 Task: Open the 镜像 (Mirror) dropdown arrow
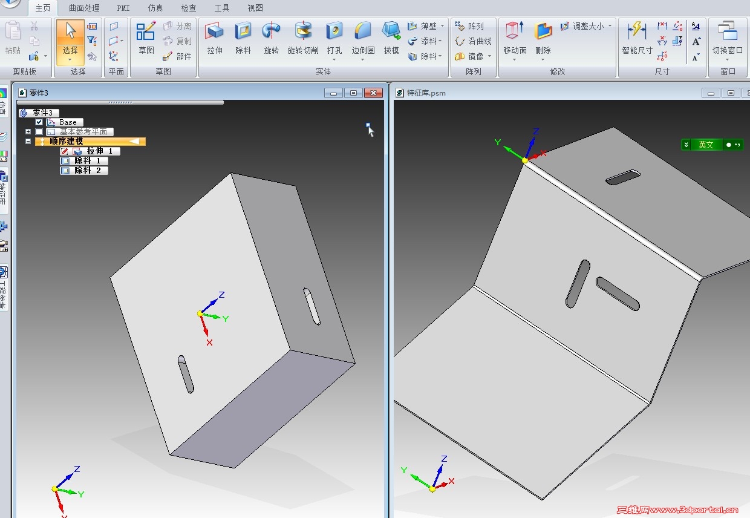tap(489, 56)
